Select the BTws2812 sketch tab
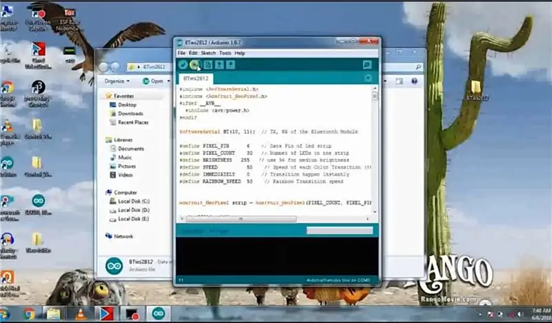This screenshot has width=552, height=323. 196,79
